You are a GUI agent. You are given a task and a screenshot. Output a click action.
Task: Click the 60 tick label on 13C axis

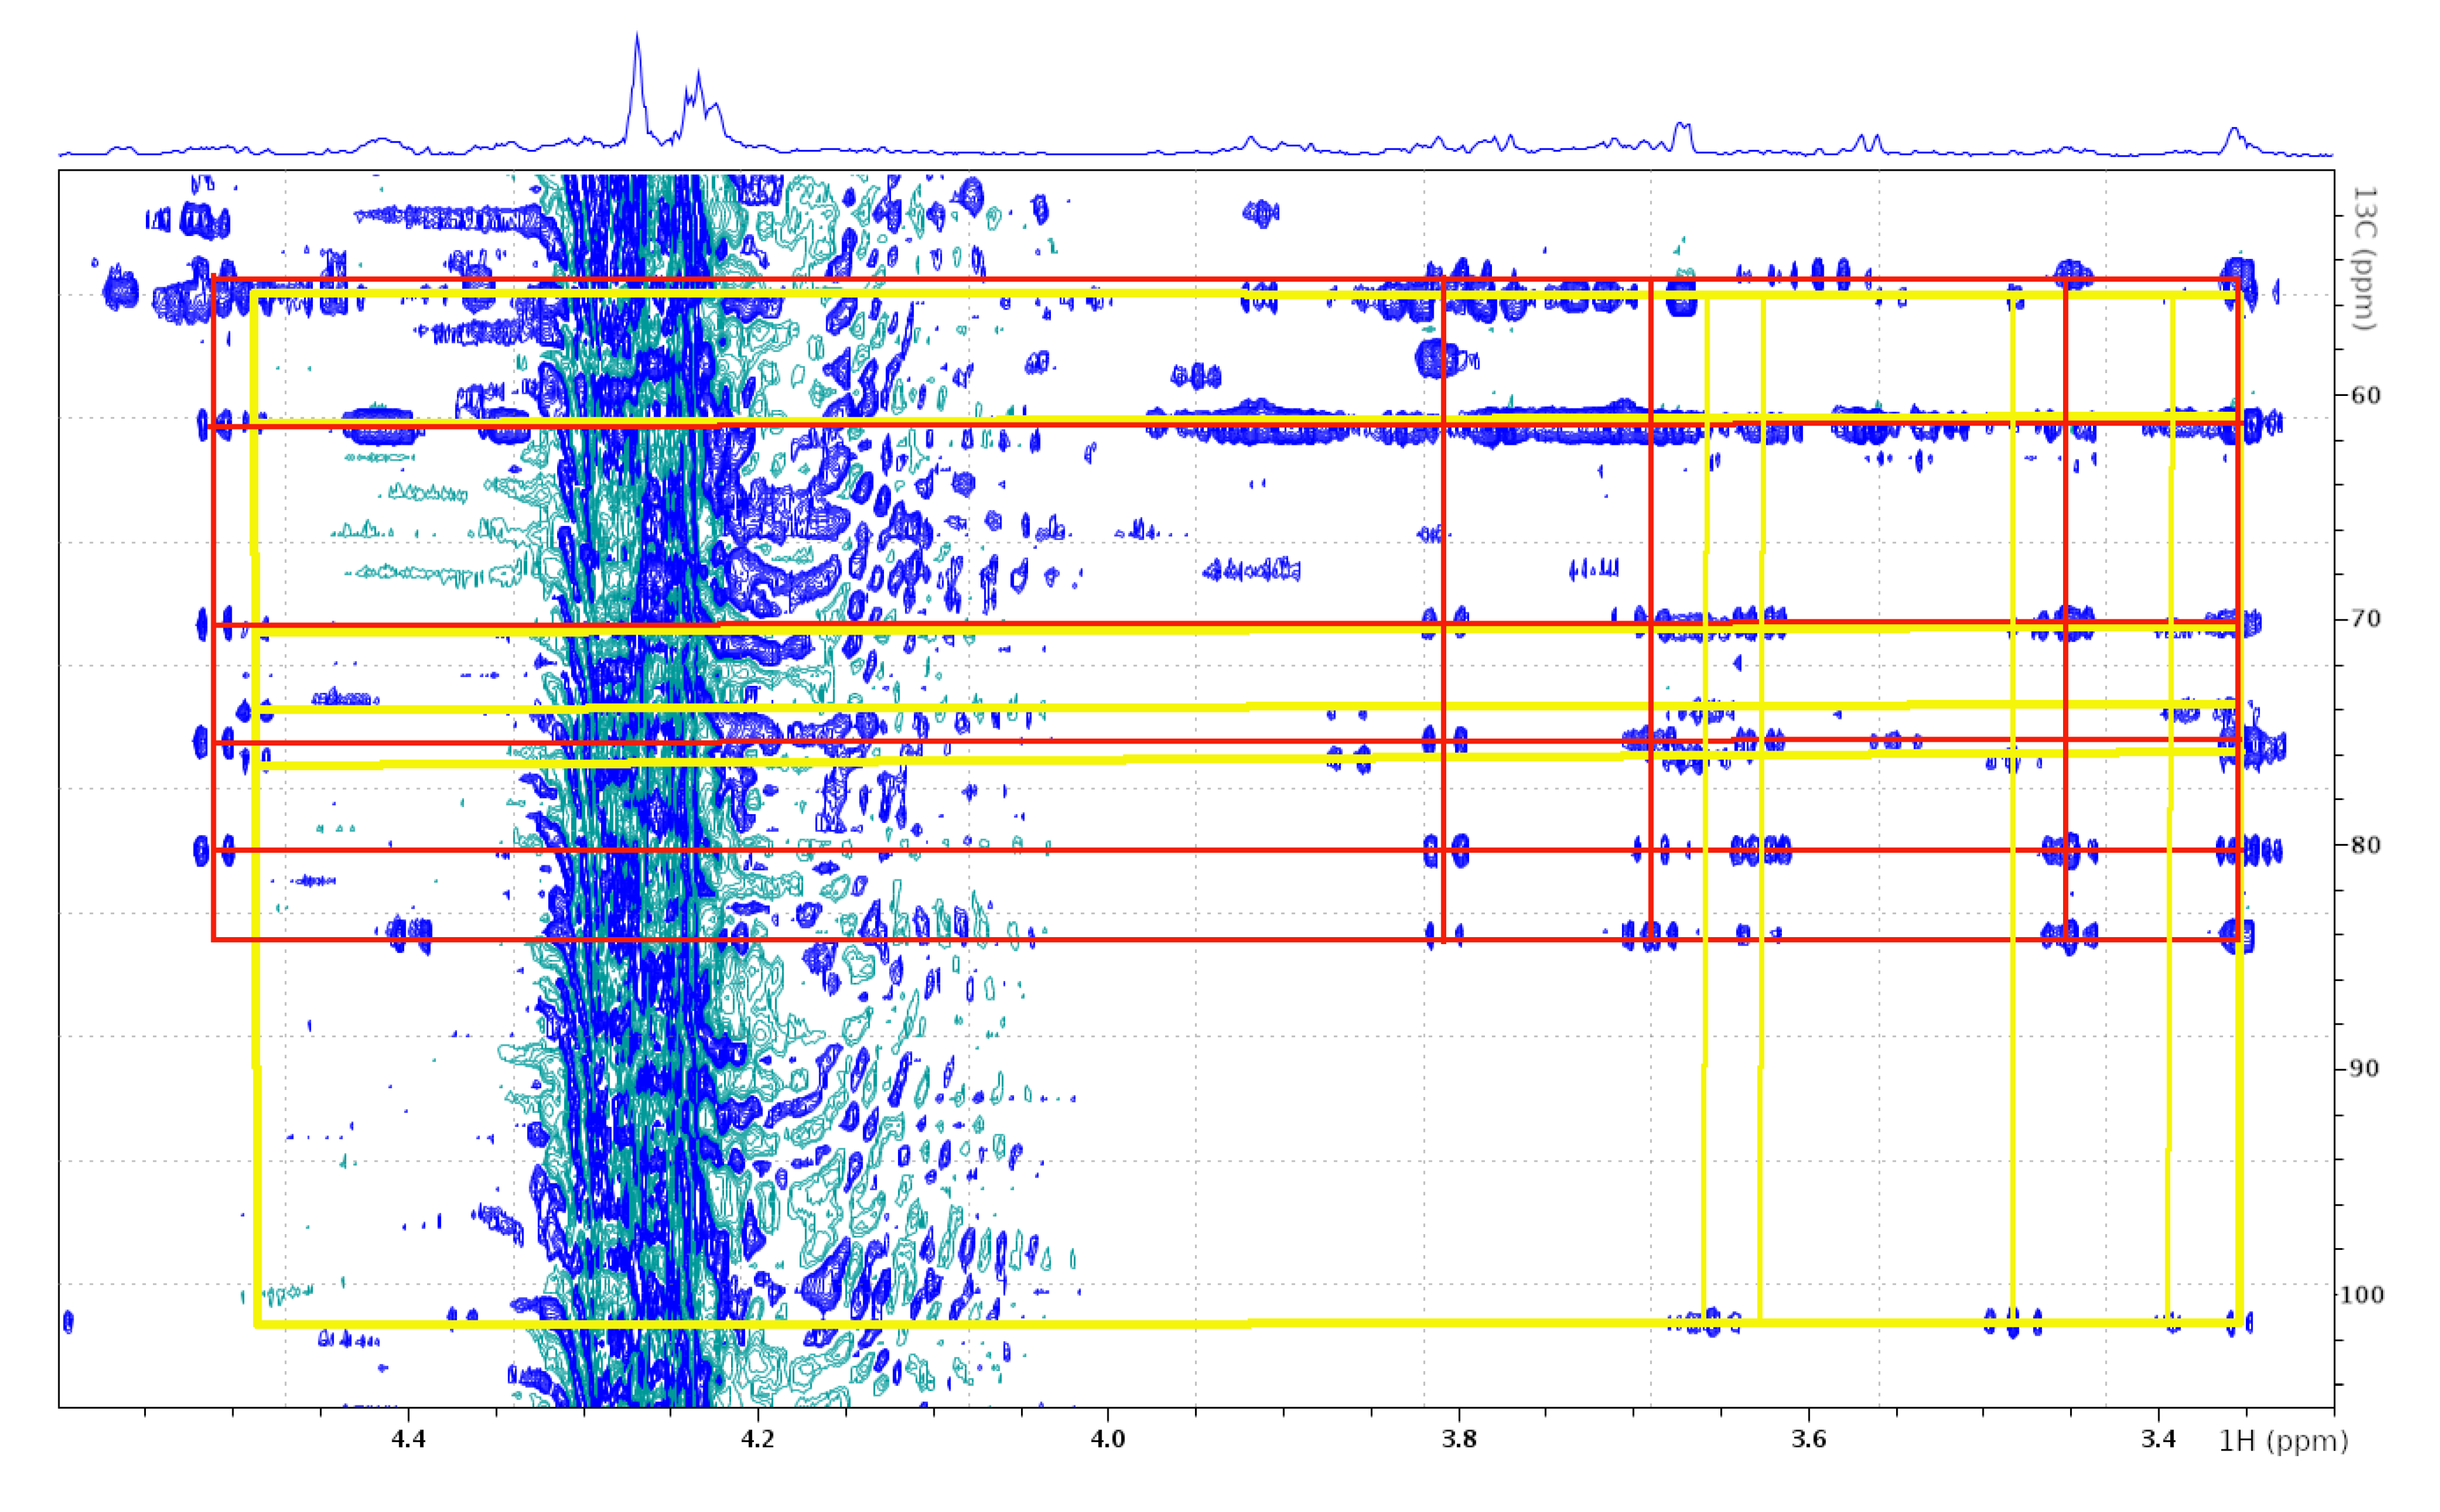2366,395
